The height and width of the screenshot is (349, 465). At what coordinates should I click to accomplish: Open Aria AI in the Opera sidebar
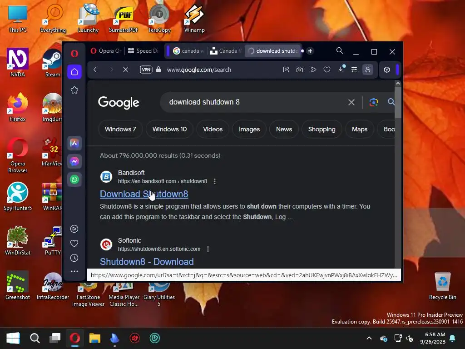click(x=74, y=143)
